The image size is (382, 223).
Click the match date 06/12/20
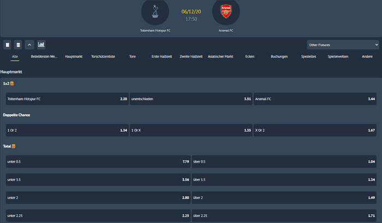point(191,11)
